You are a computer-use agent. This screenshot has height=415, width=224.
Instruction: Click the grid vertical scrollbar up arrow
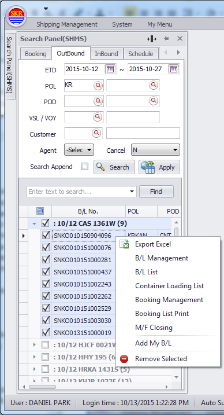click(176, 223)
